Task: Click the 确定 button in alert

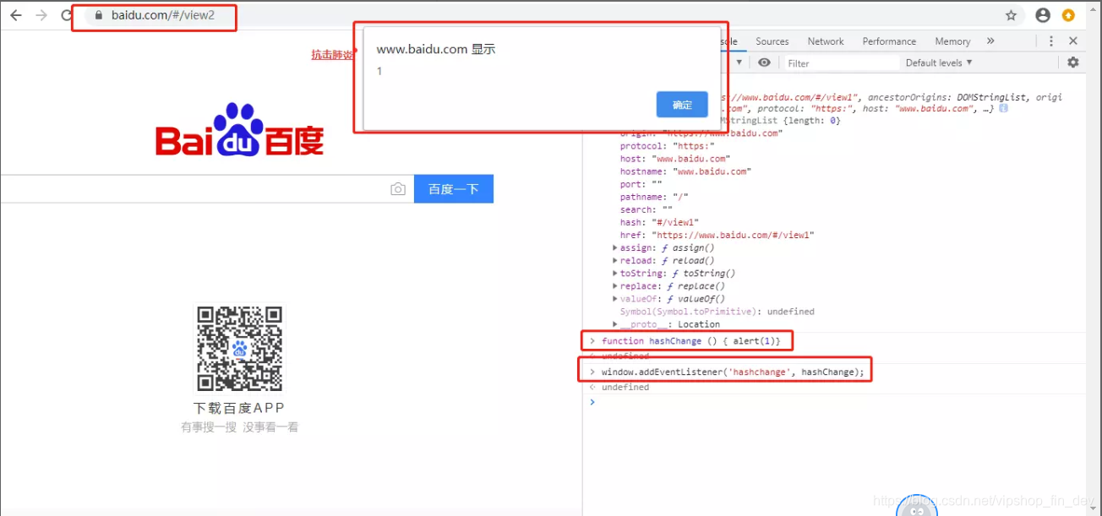Action: [683, 105]
